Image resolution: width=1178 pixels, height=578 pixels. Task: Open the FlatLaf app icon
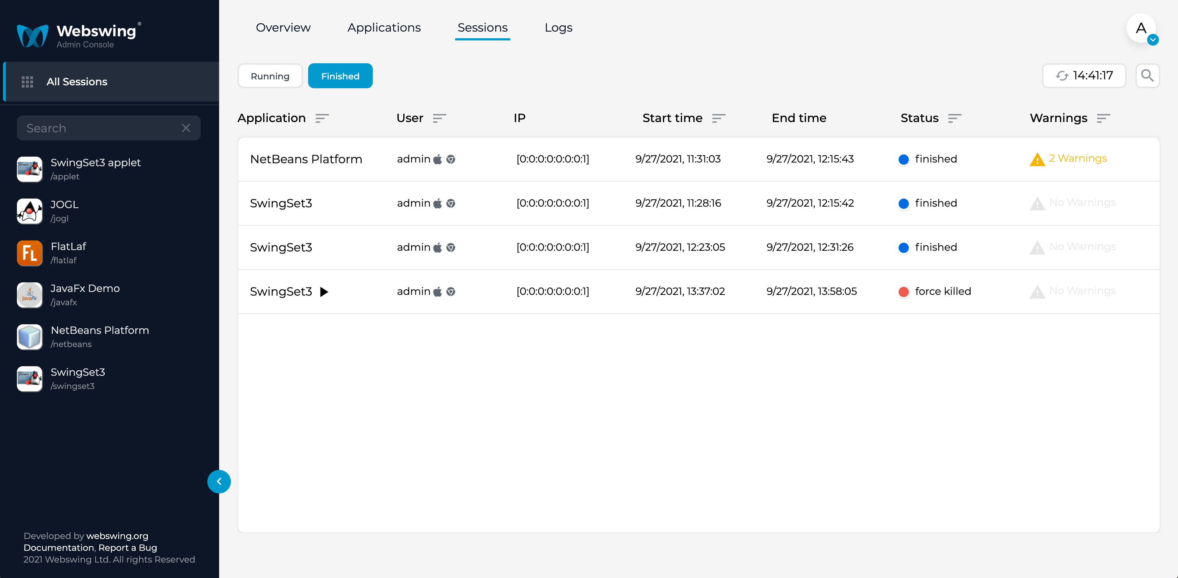(x=30, y=253)
